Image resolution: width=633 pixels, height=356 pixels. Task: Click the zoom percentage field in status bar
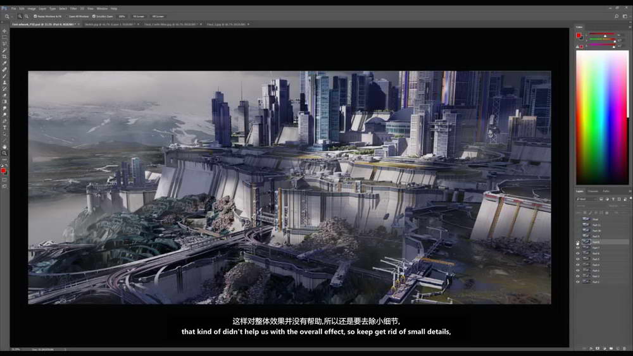click(15, 349)
